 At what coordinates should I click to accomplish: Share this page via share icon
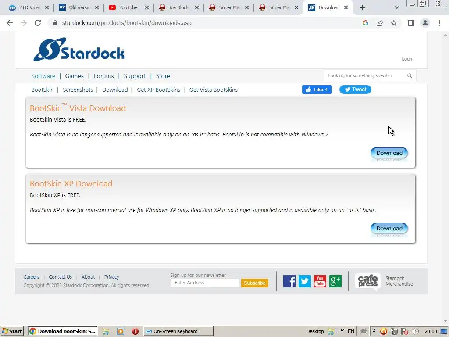tap(380, 23)
